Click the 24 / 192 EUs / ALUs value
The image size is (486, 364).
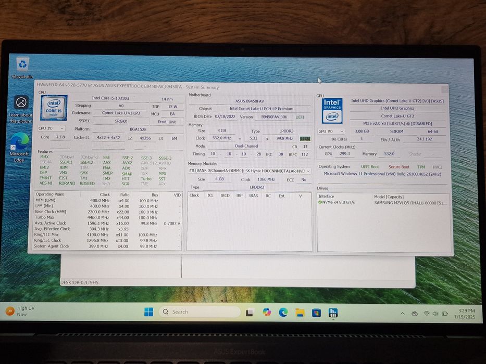[425, 139]
